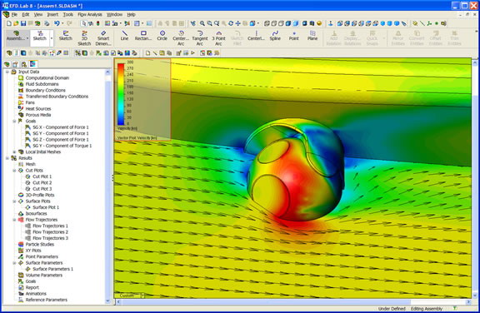Select the Circle sketch tool
This screenshot has width=480, height=313.
[x=162, y=36]
